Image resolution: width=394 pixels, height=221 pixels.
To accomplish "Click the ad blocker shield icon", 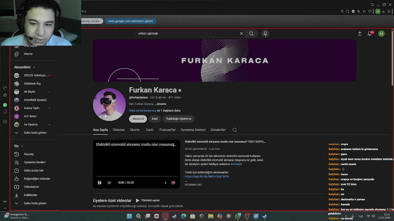I will (353, 11).
